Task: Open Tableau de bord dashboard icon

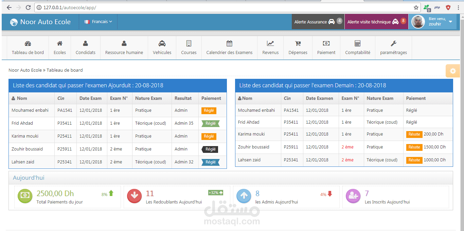Action: pos(28,43)
